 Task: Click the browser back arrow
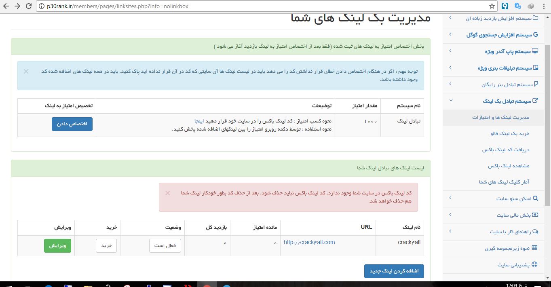pyautogui.click(x=6, y=6)
